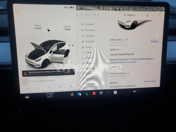Tap the Autopilot package info icon
Screen dimensions: 176x132
119,67
